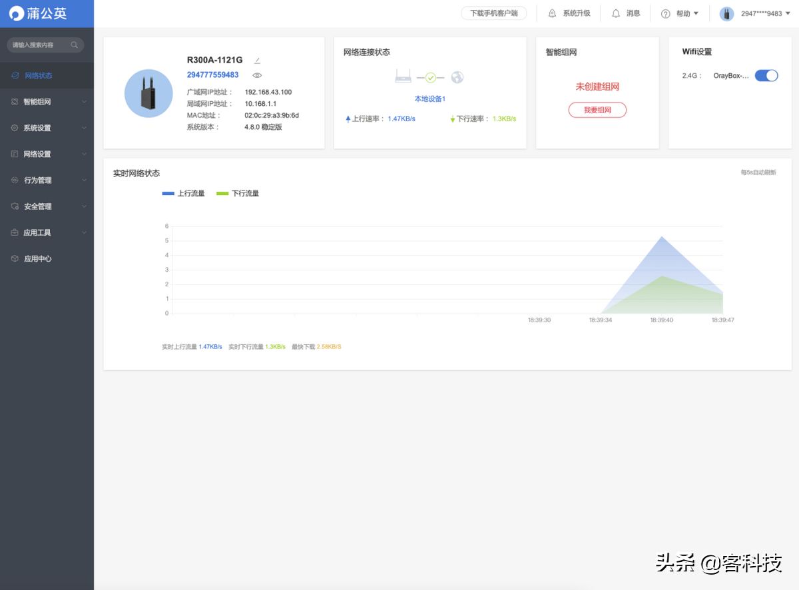Click the 消息 bell icon
Viewport: 799px width, 590px height.
(x=616, y=13)
